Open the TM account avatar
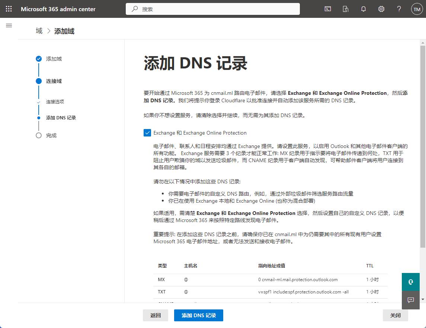 click(x=417, y=9)
